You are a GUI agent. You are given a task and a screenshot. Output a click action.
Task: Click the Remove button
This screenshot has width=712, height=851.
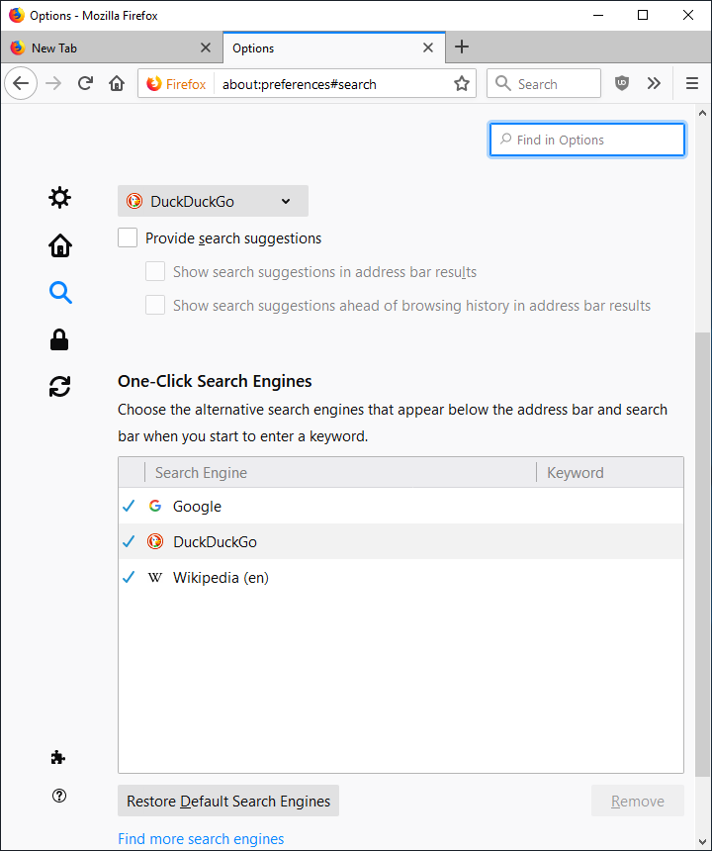(x=638, y=801)
